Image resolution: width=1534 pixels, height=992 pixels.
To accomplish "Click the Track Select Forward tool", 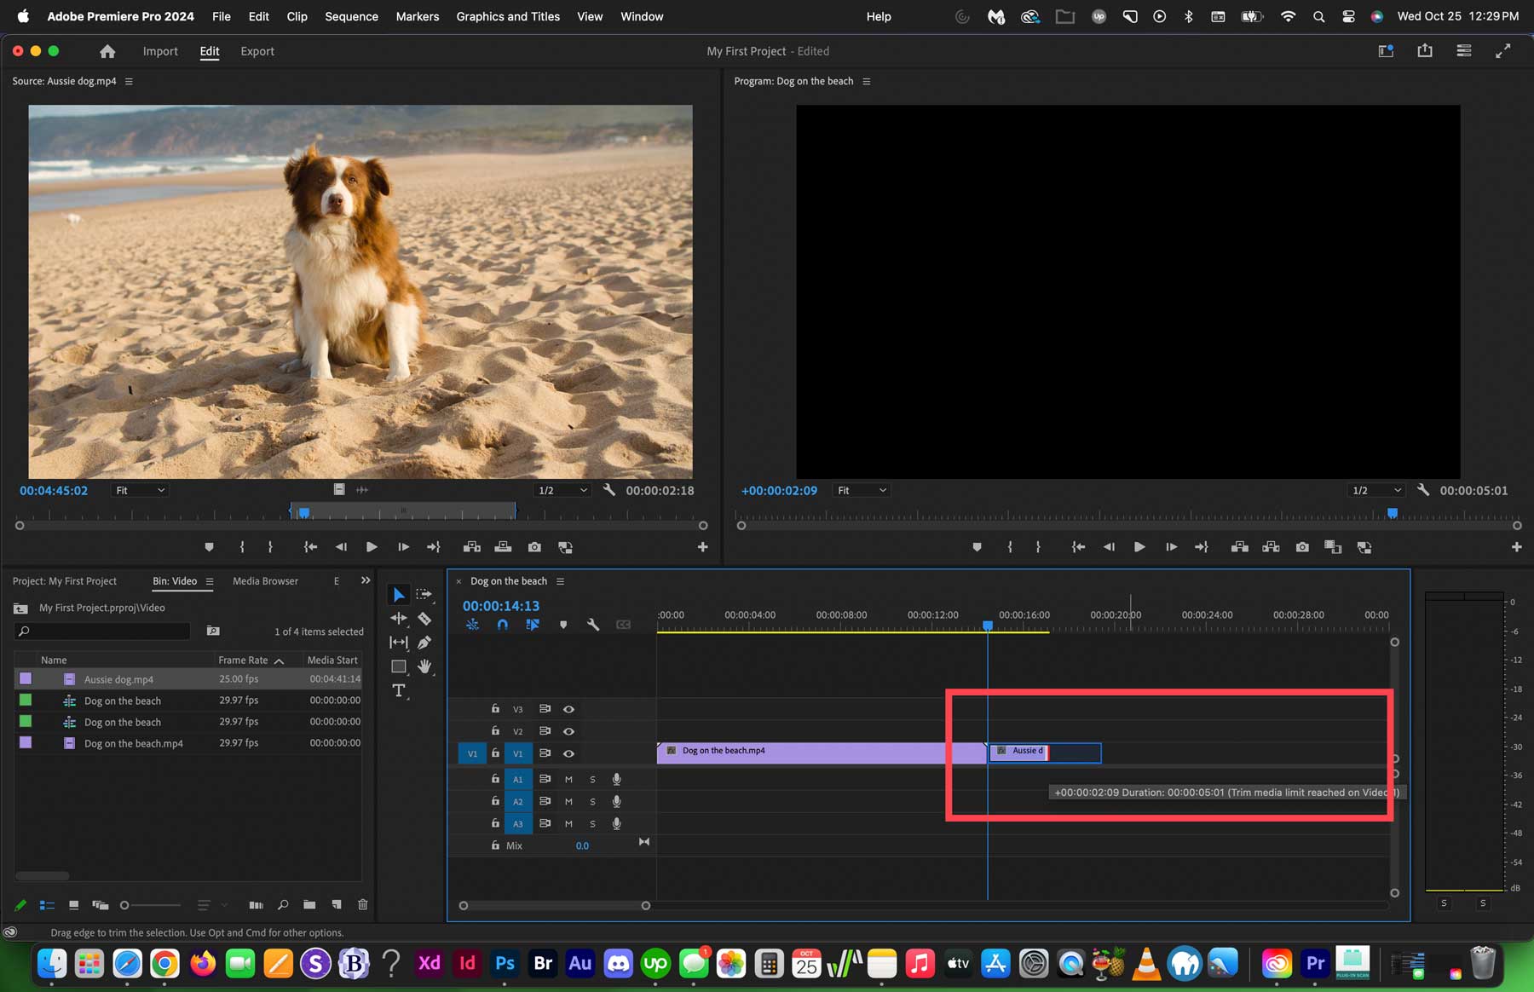I will pyautogui.click(x=424, y=595).
